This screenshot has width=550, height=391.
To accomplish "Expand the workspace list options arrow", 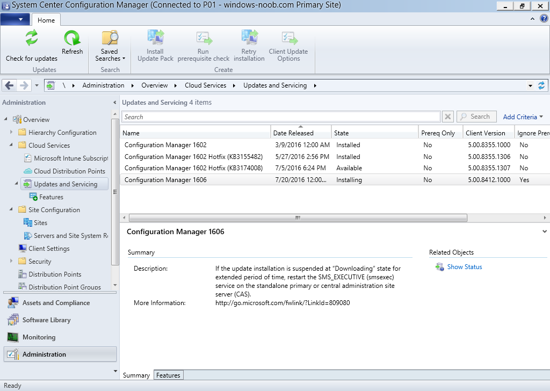I will click(x=115, y=371).
